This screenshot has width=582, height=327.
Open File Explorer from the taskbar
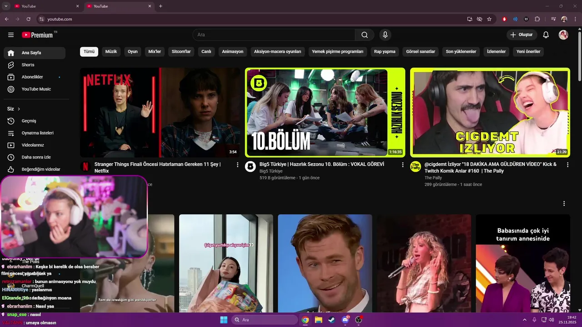[318, 320]
